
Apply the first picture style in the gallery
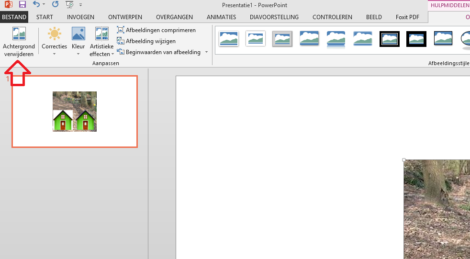tap(229, 39)
